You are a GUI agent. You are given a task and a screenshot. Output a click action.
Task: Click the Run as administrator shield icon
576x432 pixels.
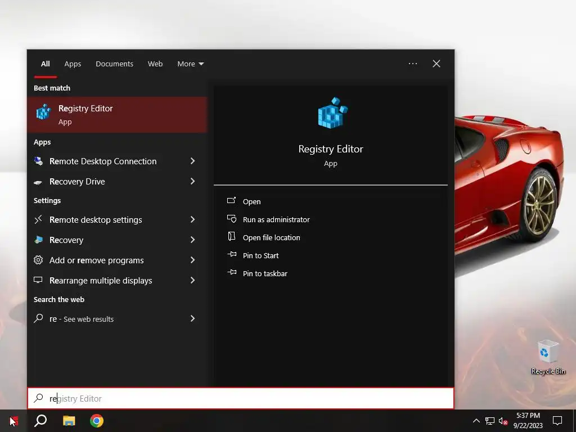coord(231,219)
